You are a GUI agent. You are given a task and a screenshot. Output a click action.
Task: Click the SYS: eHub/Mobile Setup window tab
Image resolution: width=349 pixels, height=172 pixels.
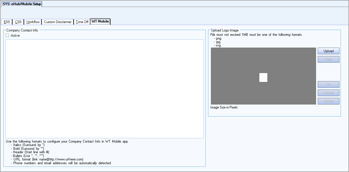point(21,4)
